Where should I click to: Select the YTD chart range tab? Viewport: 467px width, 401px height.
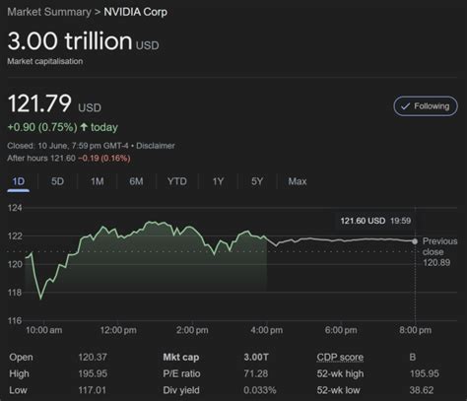(177, 181)
